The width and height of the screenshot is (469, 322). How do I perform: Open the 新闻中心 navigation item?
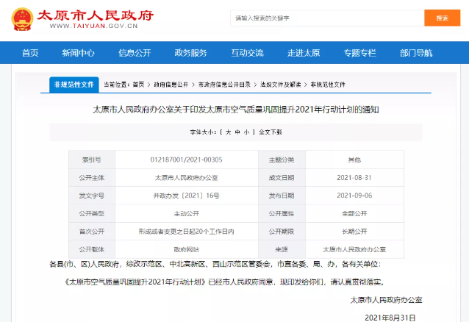click(x=78, y=53)
